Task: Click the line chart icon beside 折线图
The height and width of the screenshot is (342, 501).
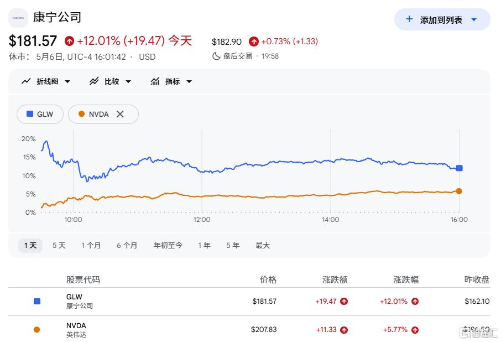Action: click(x=26, y=81)
